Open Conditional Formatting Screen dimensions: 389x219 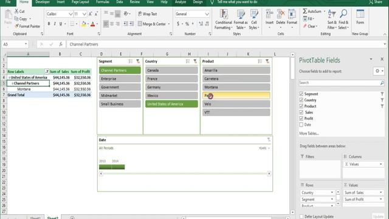tap(223, 19)
